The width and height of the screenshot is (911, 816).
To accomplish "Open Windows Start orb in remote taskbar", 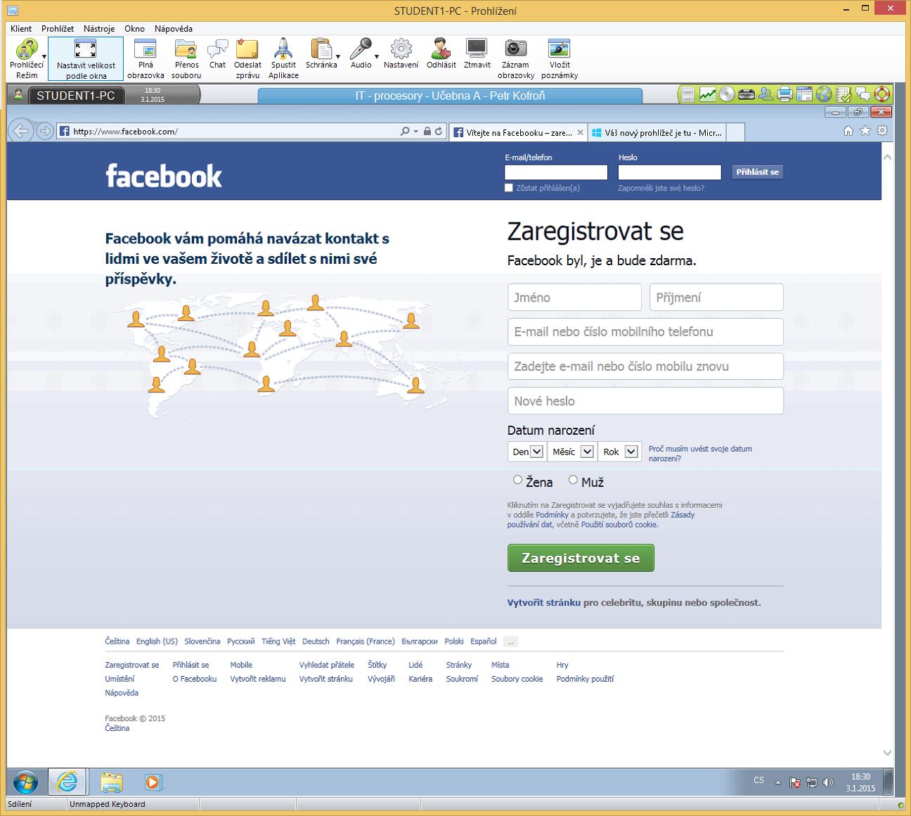I will pyautogui.click(x=25, y=782).
